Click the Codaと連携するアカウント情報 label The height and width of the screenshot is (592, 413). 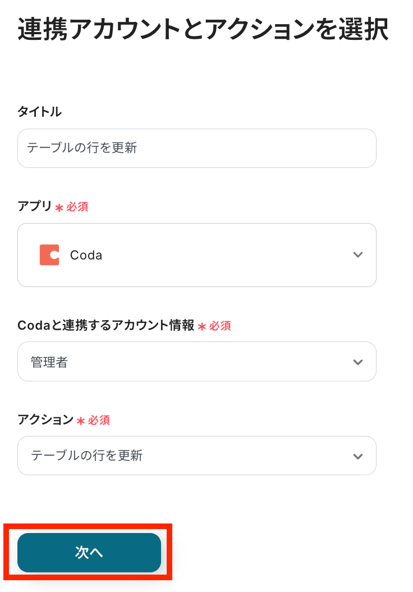106,325
